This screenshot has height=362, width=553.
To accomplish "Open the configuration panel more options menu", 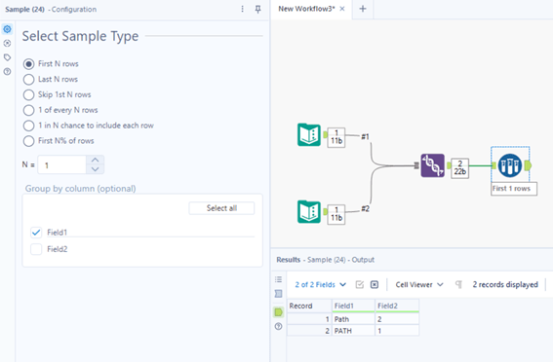I will click(x=242, y=9).
